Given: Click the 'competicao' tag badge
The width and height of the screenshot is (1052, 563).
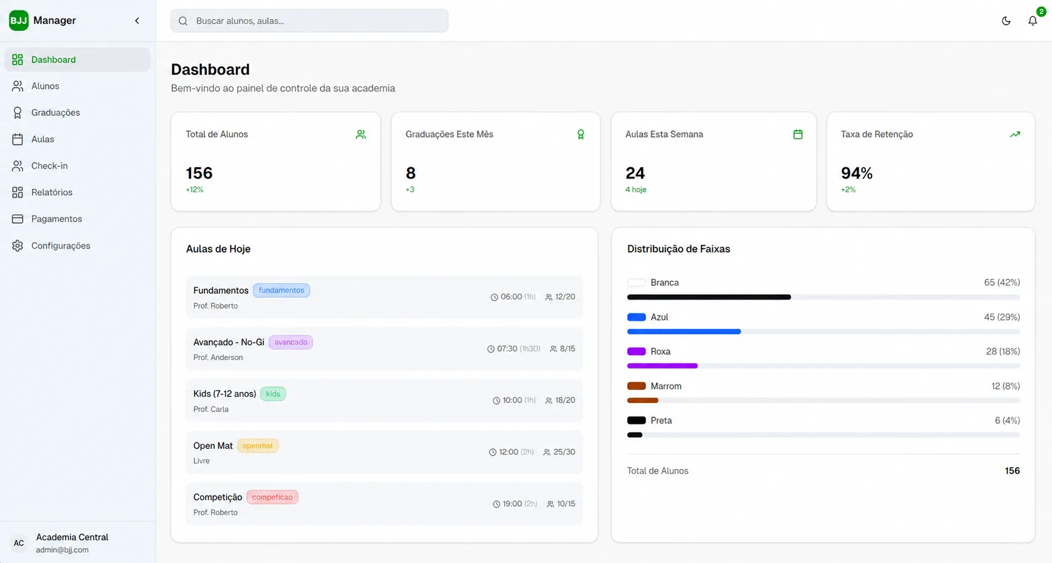Looking at the screenshot, I should coord(272,497).
